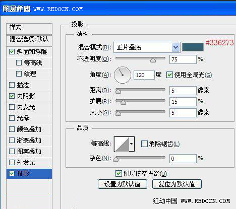Enable the 颜色叠加 checkbox
This screenshot has height=209, width=236.
[x=12, y=129]
